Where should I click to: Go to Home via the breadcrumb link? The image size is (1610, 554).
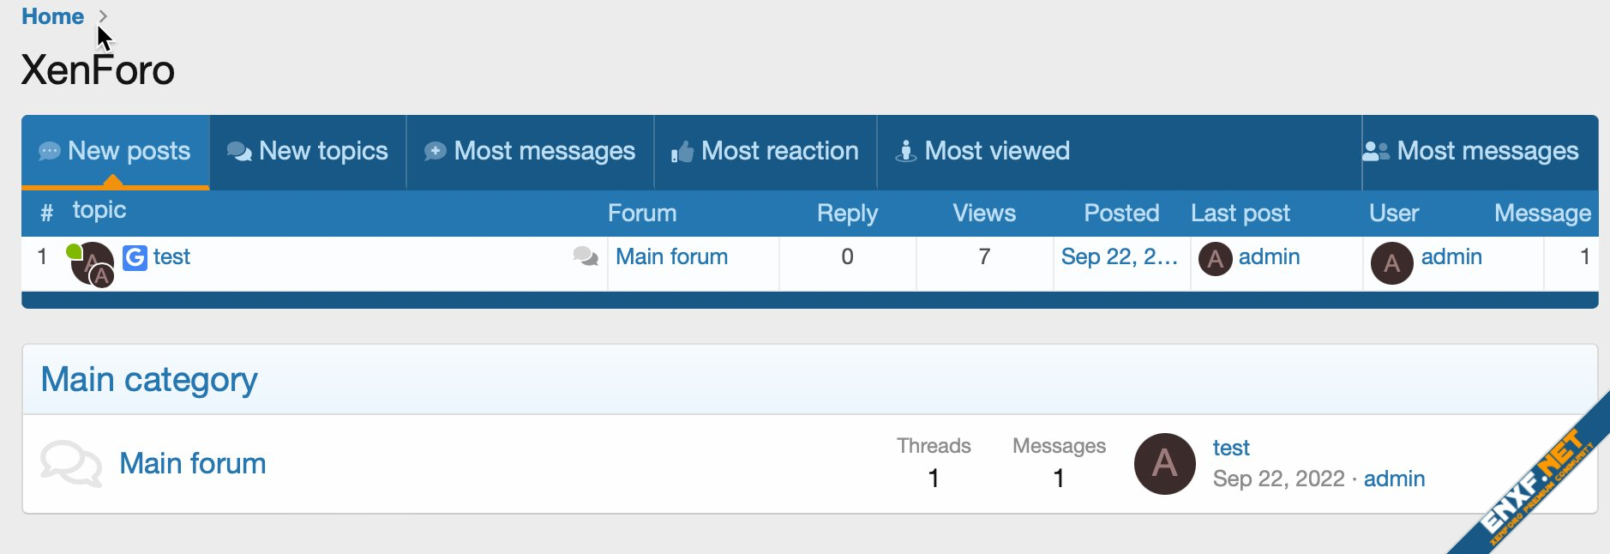point(52,16)
